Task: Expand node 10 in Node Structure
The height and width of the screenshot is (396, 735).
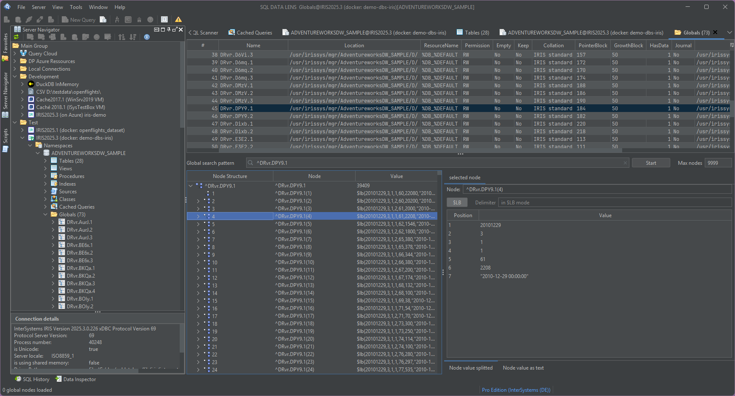Action: pyautogui.click(x=198, y=262)
